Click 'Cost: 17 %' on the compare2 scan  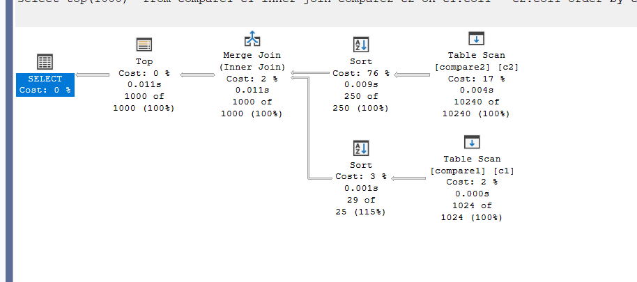pyautogui.click(x=477, y=79)
